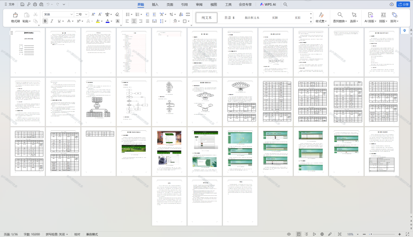The width and height of the screenshot is (413, 237).
Task: Open spell check (拼写检查) dropdown
Action: 67,234
